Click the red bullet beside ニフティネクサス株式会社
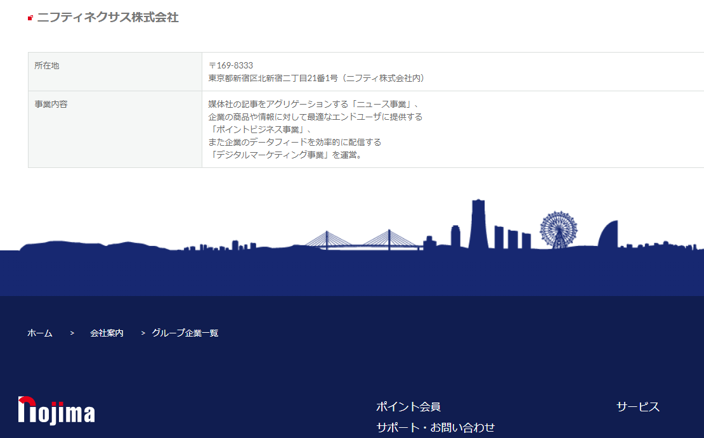The image size is (704, 438). tap(30, 18)
